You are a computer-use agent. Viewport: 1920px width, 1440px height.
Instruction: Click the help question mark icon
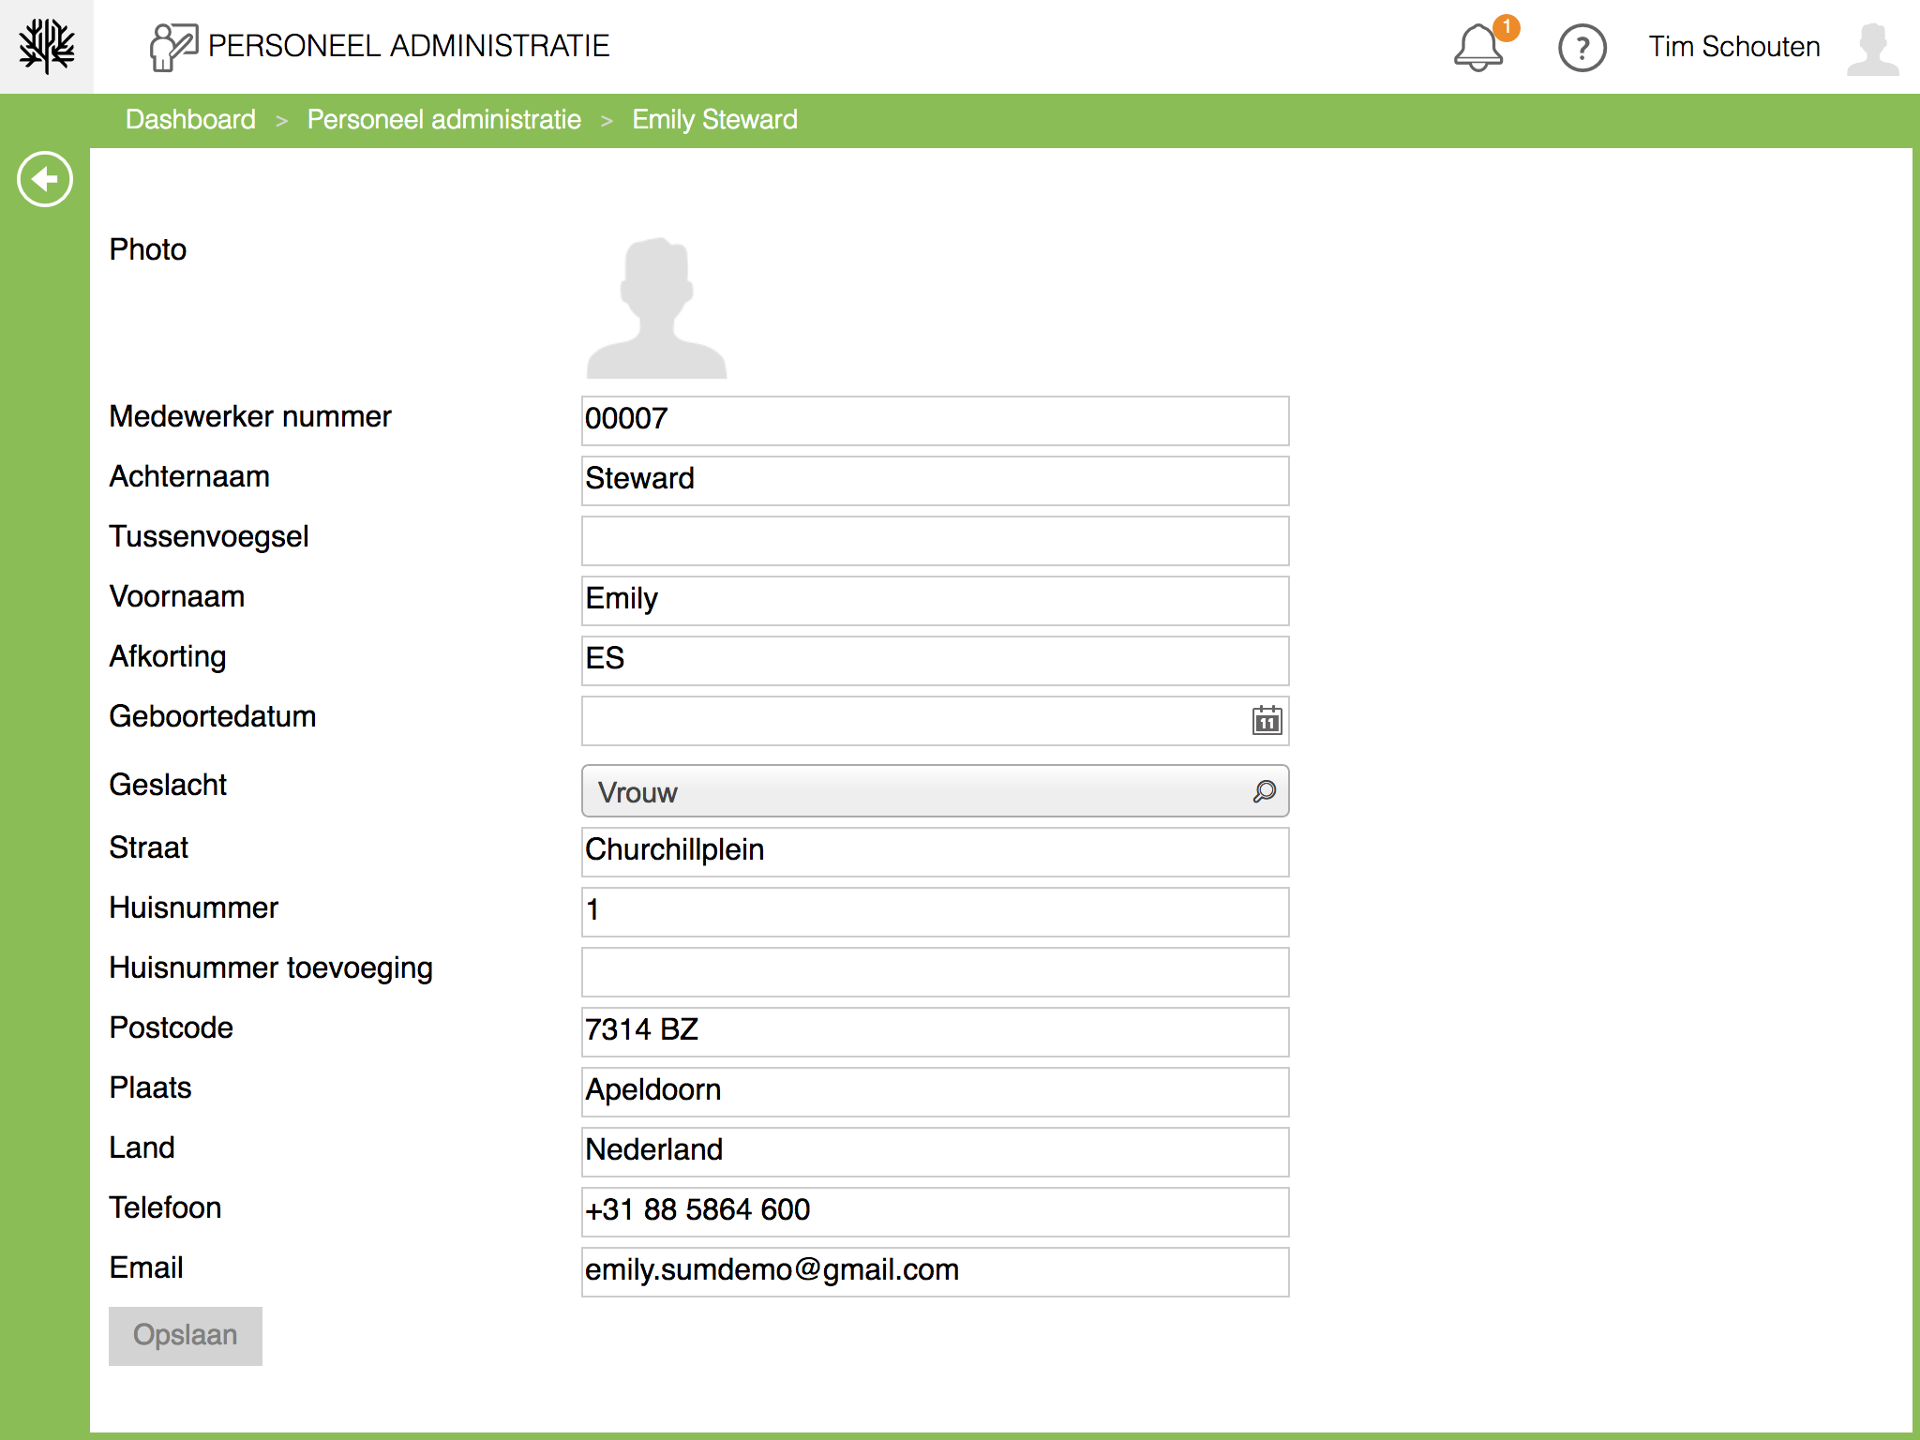point(1582,46)
